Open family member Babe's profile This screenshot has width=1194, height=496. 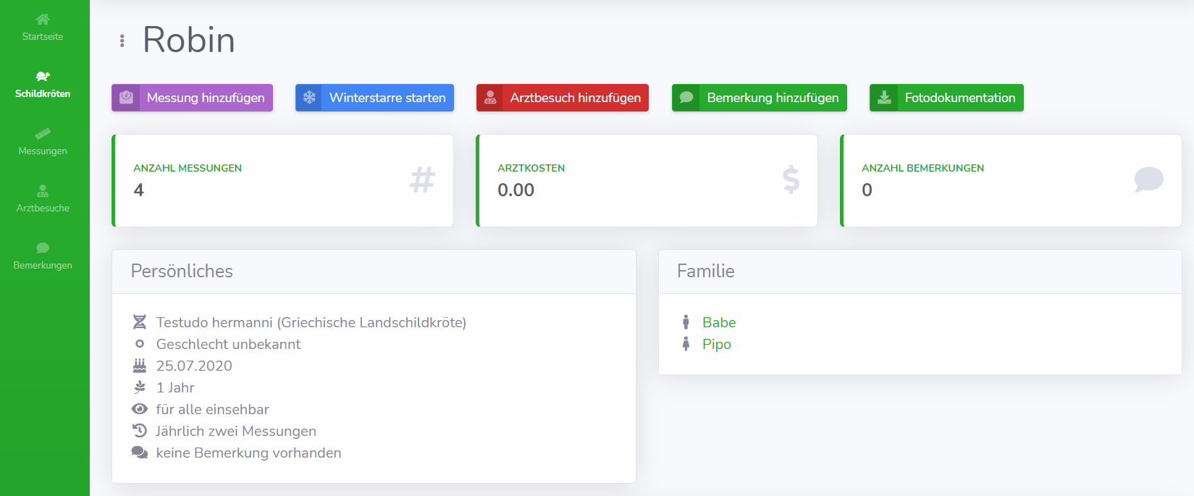718,322
